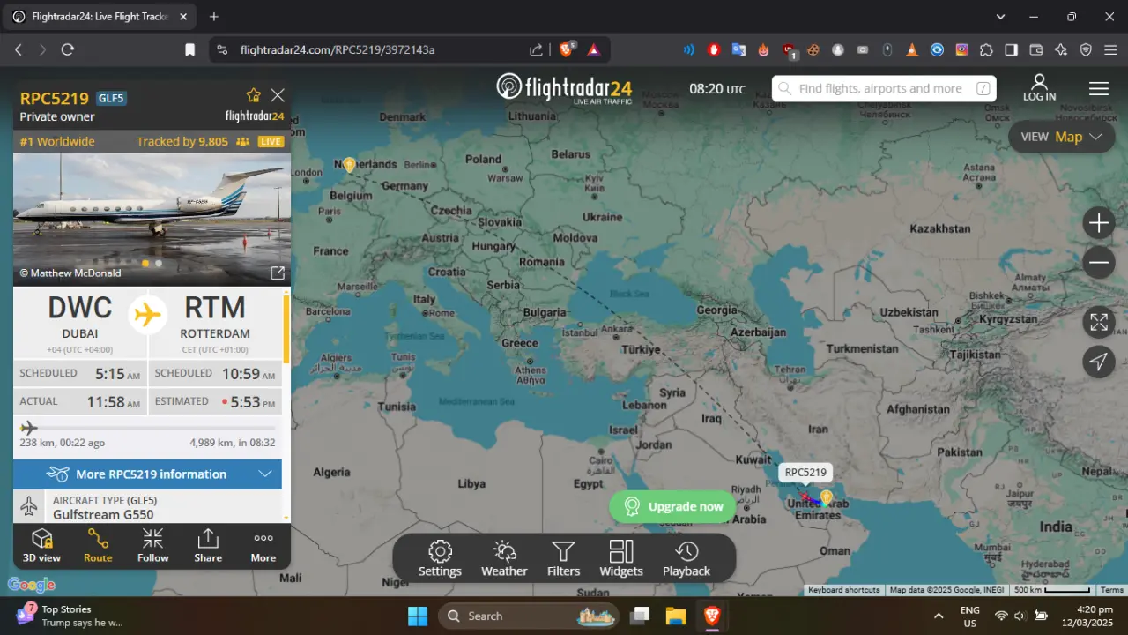The width and height of the screenshot is (1128, 635).
Task: Click the Google logo on the map
Action: click(x=32, y=585)
